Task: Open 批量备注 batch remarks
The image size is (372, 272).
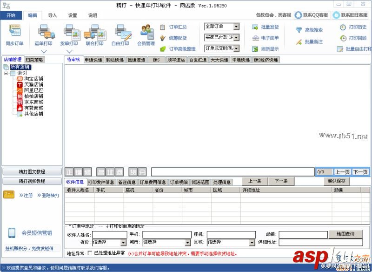Action: point(309,42)
